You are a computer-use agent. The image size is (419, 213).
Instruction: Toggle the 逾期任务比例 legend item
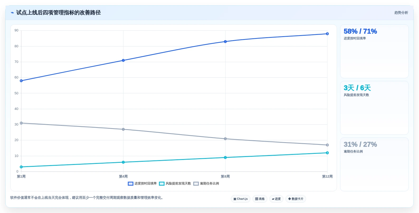pos(206,183)
